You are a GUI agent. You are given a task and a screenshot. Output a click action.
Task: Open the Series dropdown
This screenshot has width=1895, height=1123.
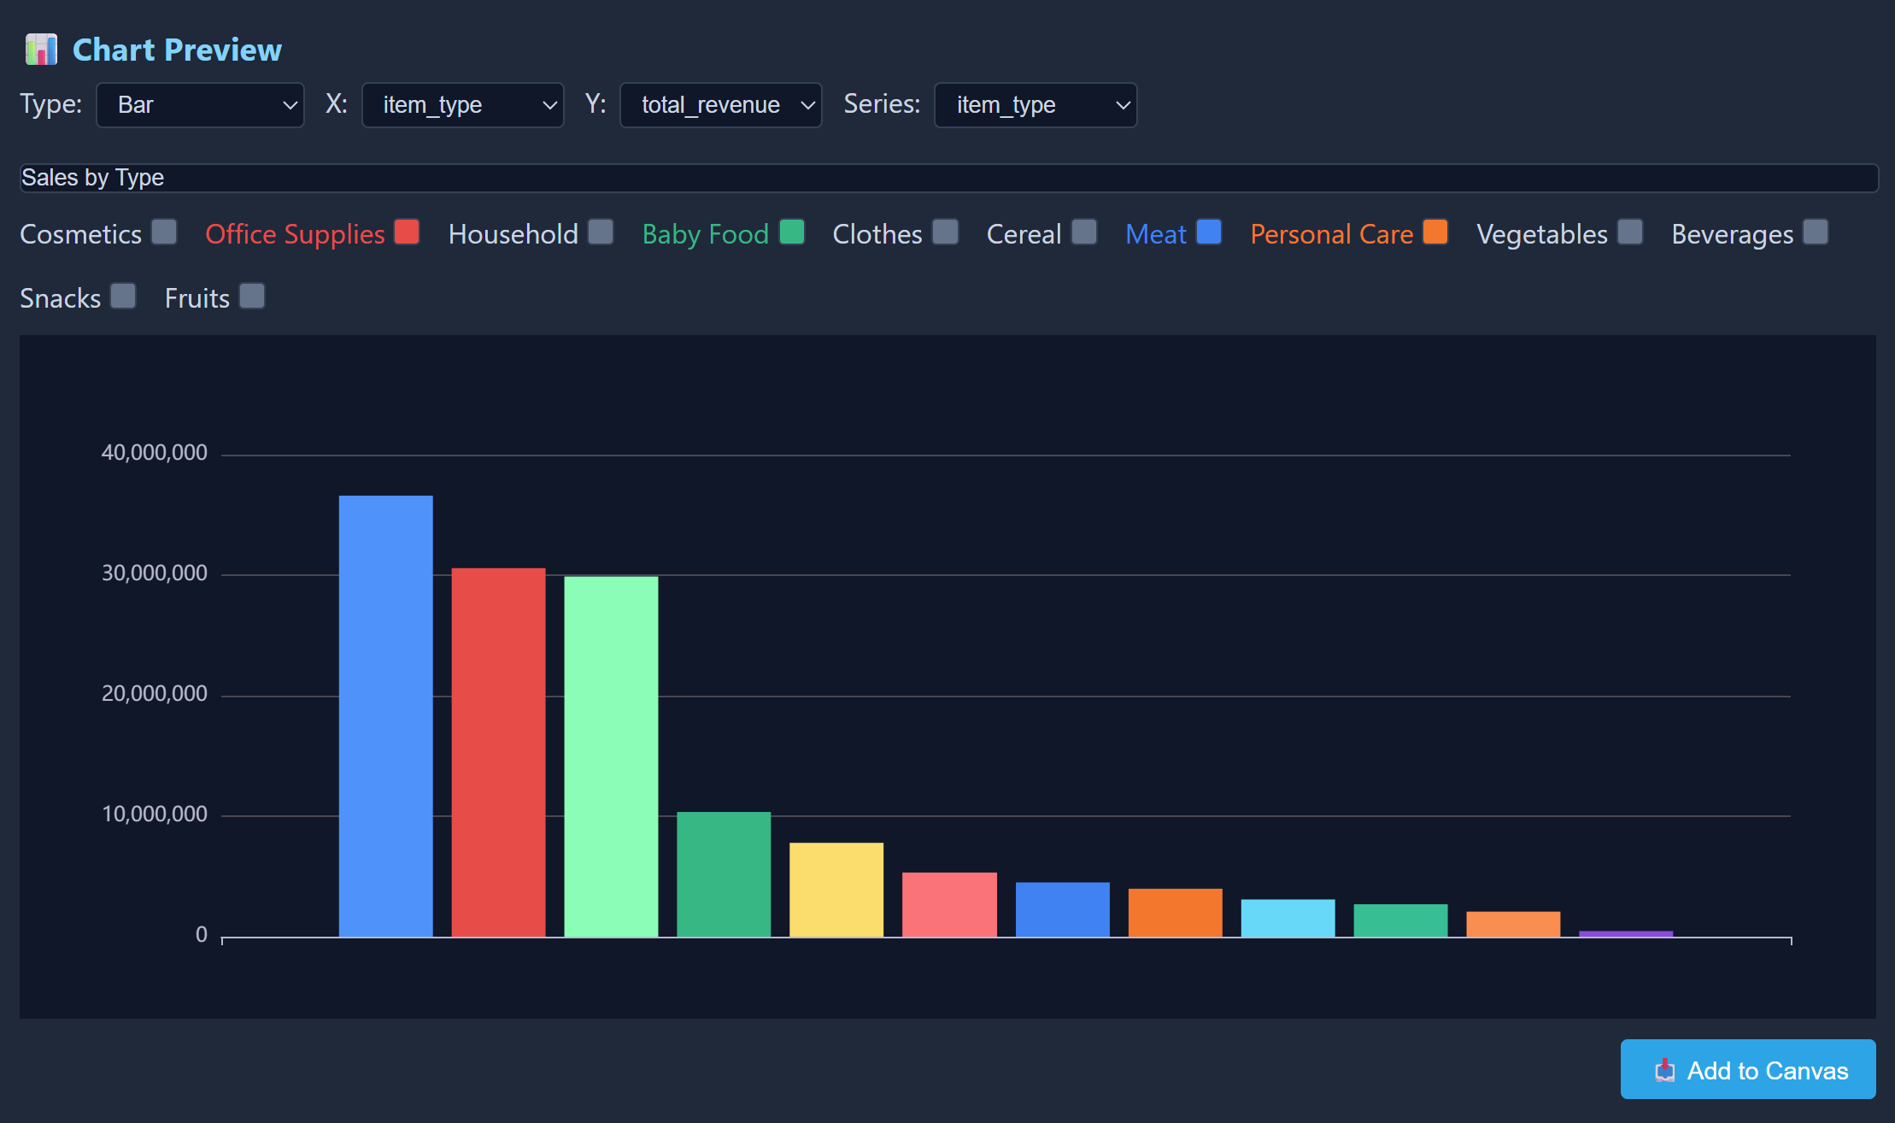(1035, 105)
